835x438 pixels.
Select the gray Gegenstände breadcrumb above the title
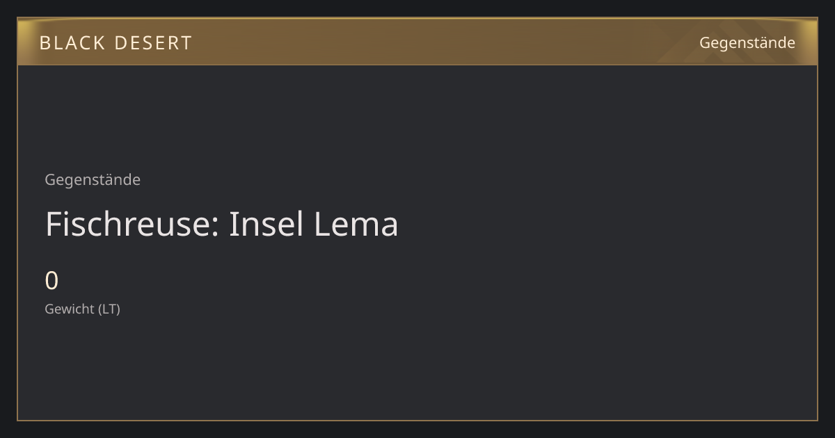click(93, 179)
